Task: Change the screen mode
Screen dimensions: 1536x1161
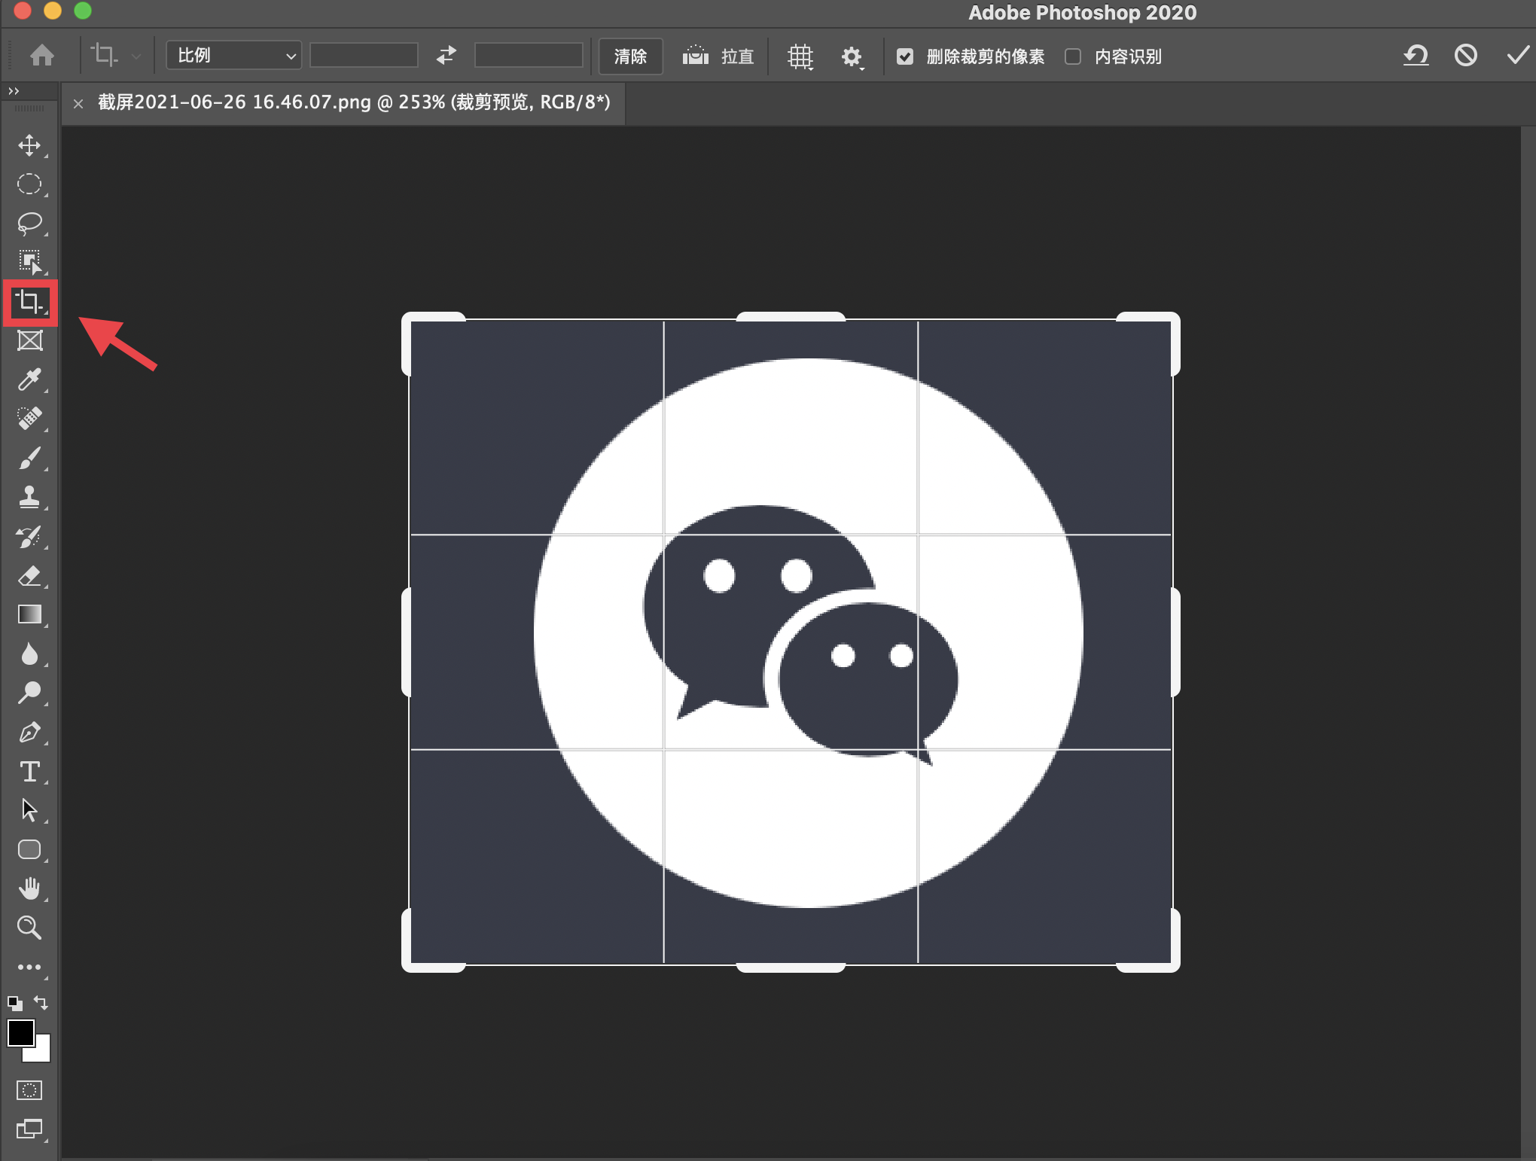Action: tap(29, 1129)
